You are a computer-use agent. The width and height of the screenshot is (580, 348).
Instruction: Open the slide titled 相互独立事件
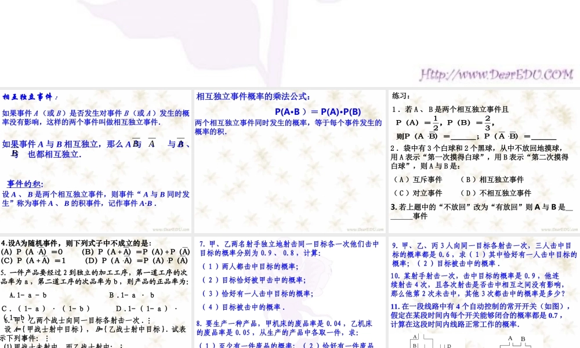pyautogui.click(x=96, y=161)
